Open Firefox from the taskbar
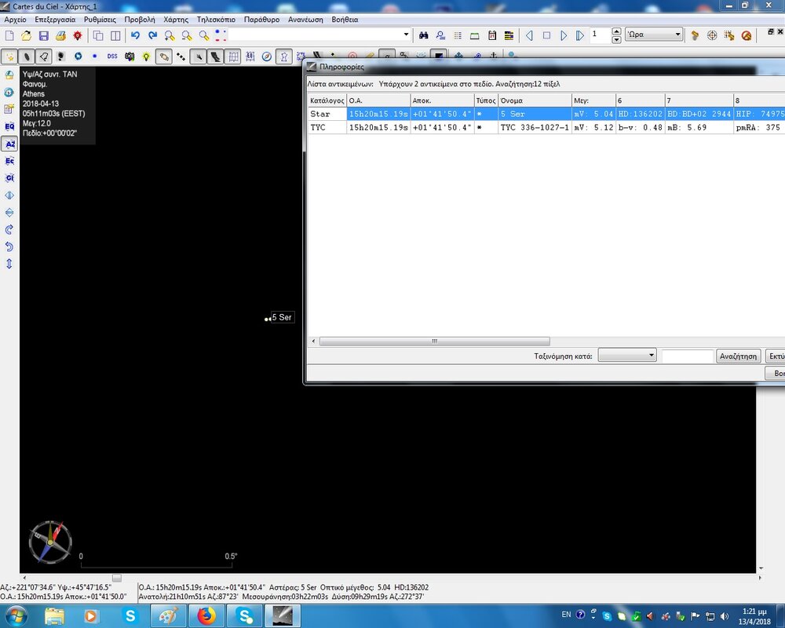Screen dimensions: 785x628 point(206,616)
